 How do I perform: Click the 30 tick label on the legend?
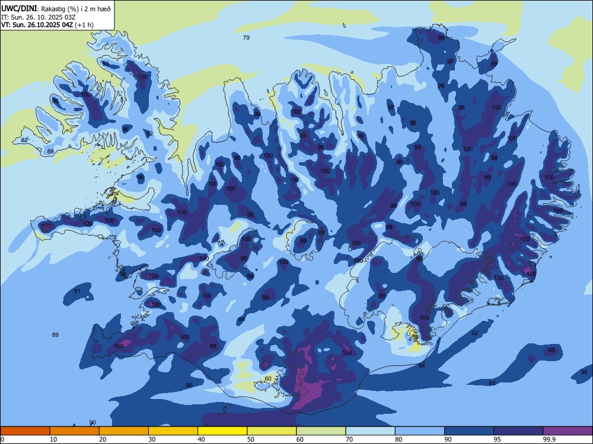click(152, 439)
